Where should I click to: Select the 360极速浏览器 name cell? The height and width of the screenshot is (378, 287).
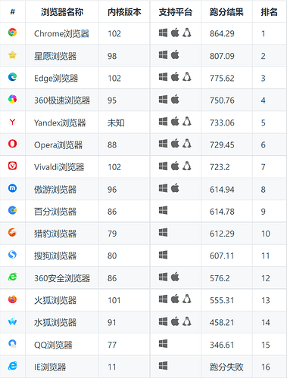(x=62, y=101)
